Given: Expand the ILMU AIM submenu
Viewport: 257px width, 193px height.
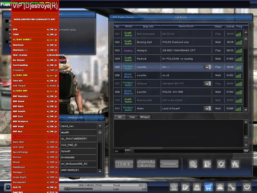Looking at the screenshot, I should (35, 75).
